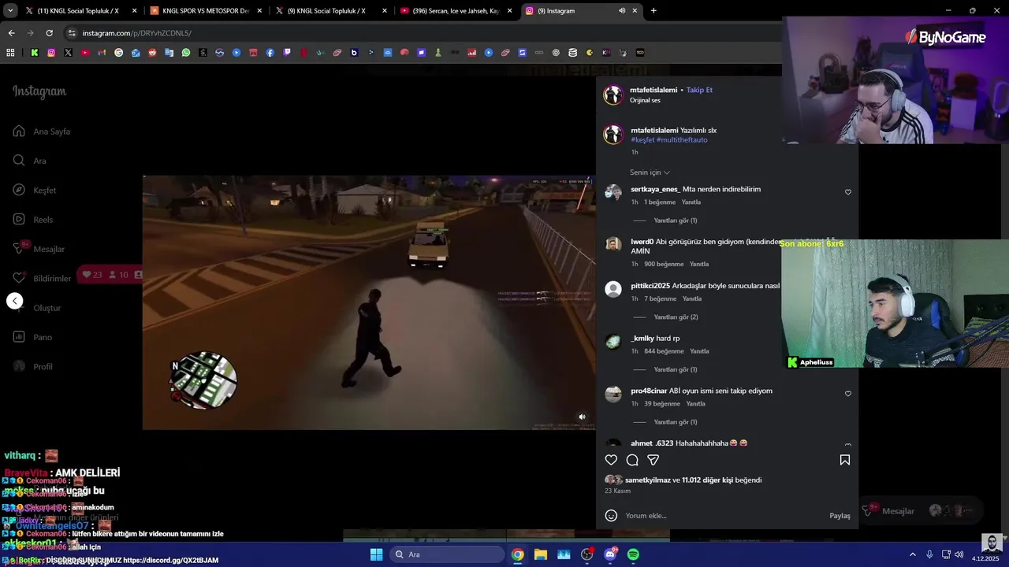Click the Chrome address bar URL
This screenshot has height=567, width=1009.
[136, 33]
